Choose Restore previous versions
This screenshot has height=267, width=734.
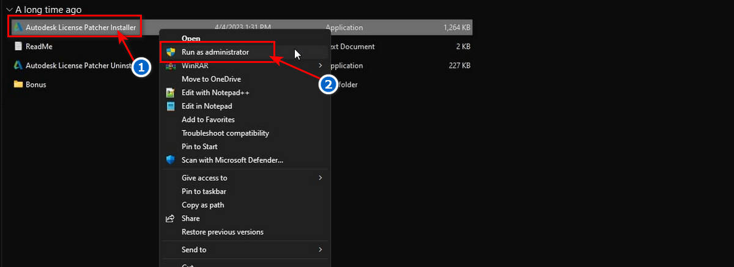pyautogui.click(x=222, y=232)
